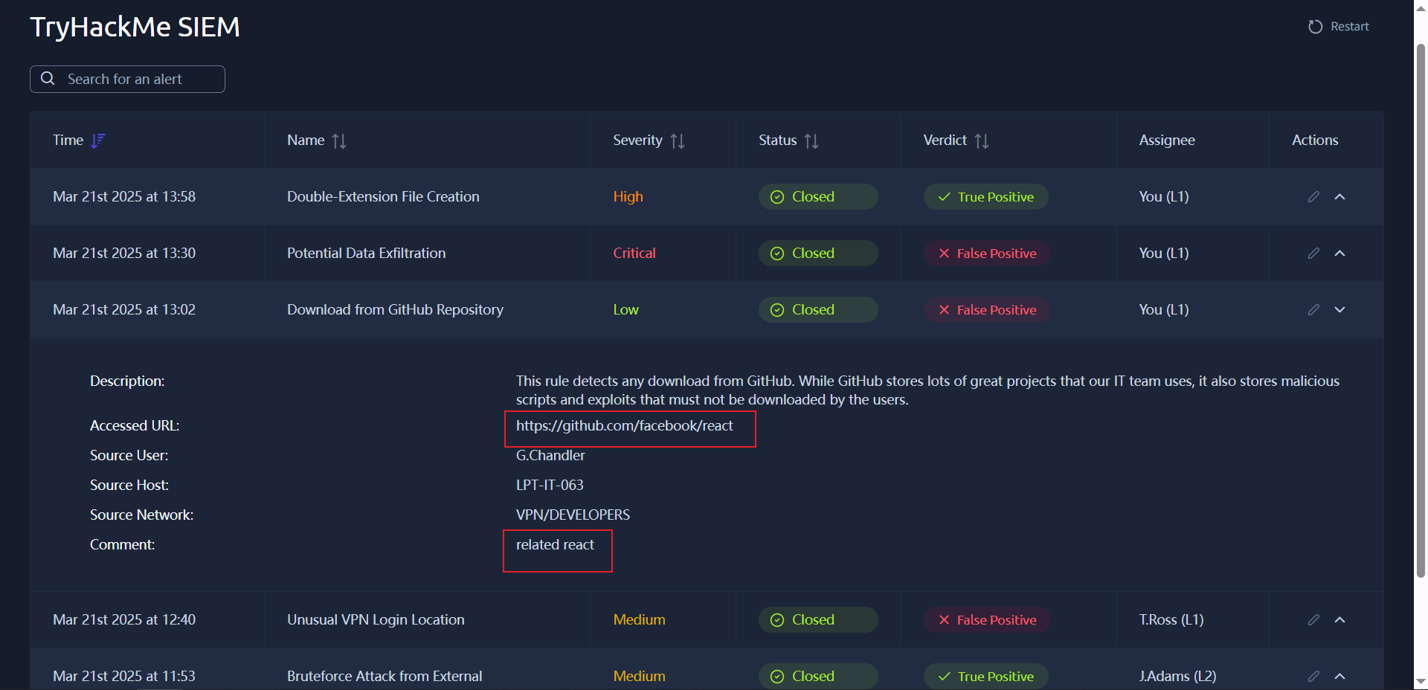
Task: Click pencil icon for GitHub Repository alert
Action: 1313,310
